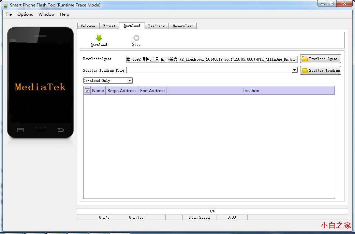Viewport: 355px width, 234px height.
Task: Open the Download Only mode dropdown
Action: coord(108,81)
